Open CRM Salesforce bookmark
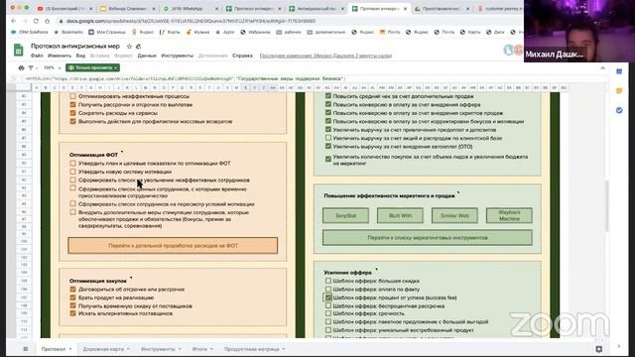Image resolution: width=635 pixels, height=357 pixels. [29, 32]
